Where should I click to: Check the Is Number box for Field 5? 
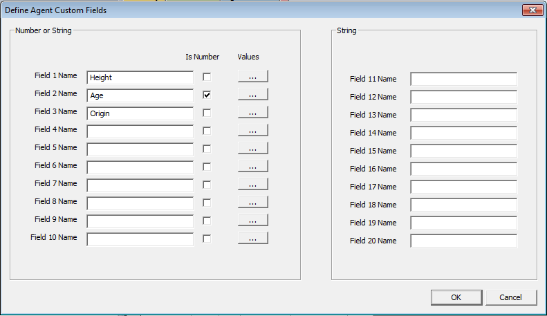(207, 149)
